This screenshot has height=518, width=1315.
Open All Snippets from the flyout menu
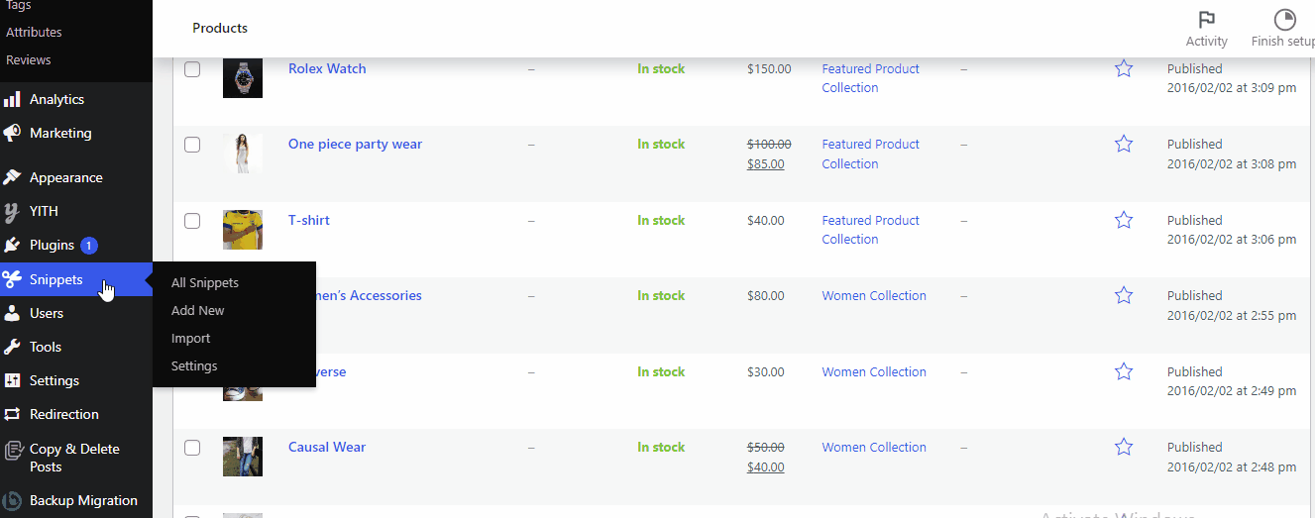coord(205,282)
